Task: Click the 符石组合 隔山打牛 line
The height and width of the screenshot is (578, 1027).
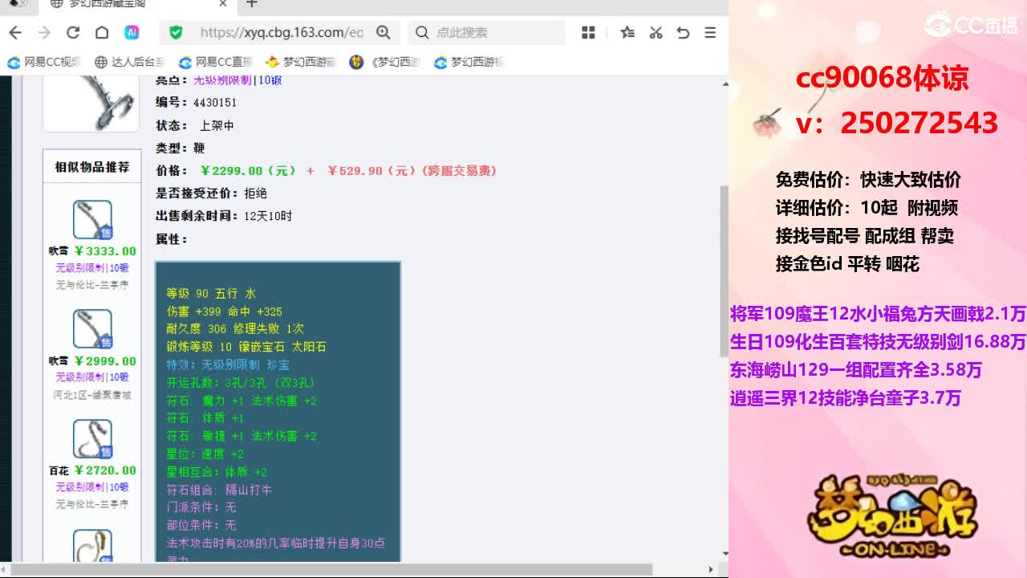Action: 219,490
